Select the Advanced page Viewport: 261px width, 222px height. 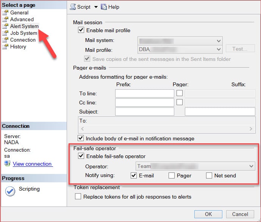click(x=22, y=19)
